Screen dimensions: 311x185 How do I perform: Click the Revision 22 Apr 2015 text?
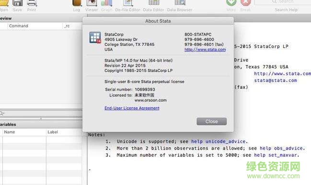125,66
